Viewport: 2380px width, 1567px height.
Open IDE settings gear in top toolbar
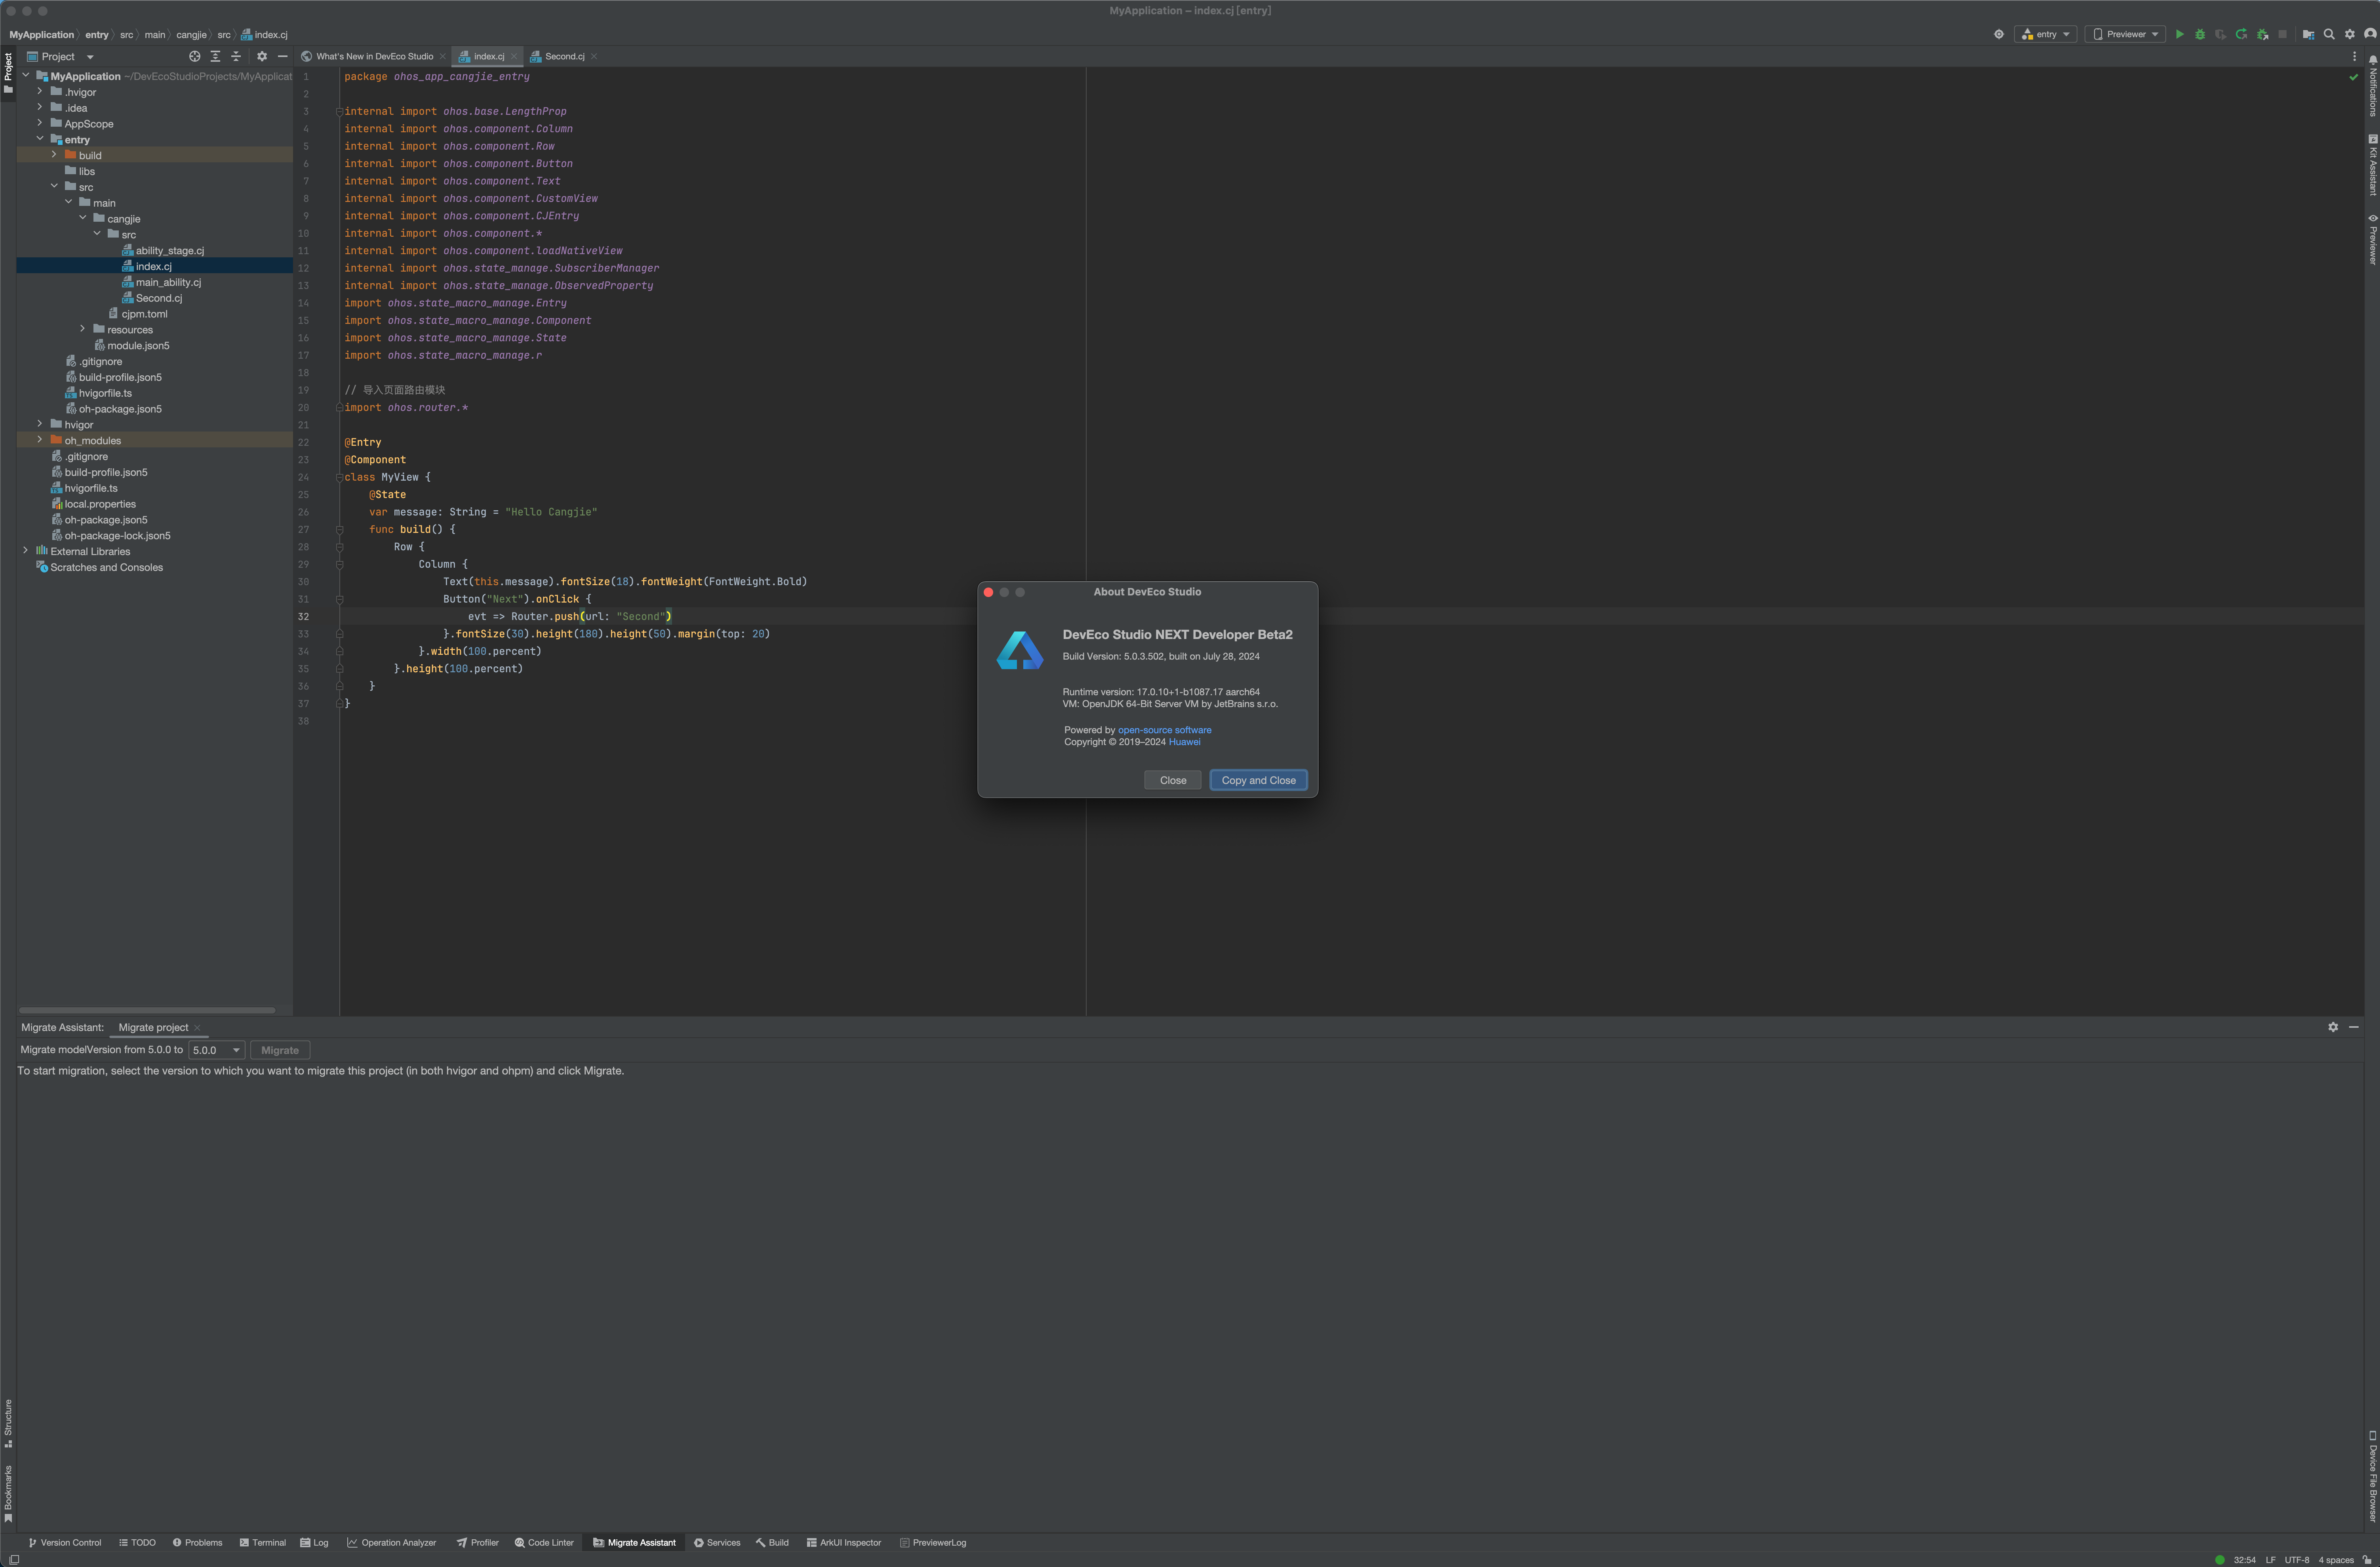pos(2350,34)
